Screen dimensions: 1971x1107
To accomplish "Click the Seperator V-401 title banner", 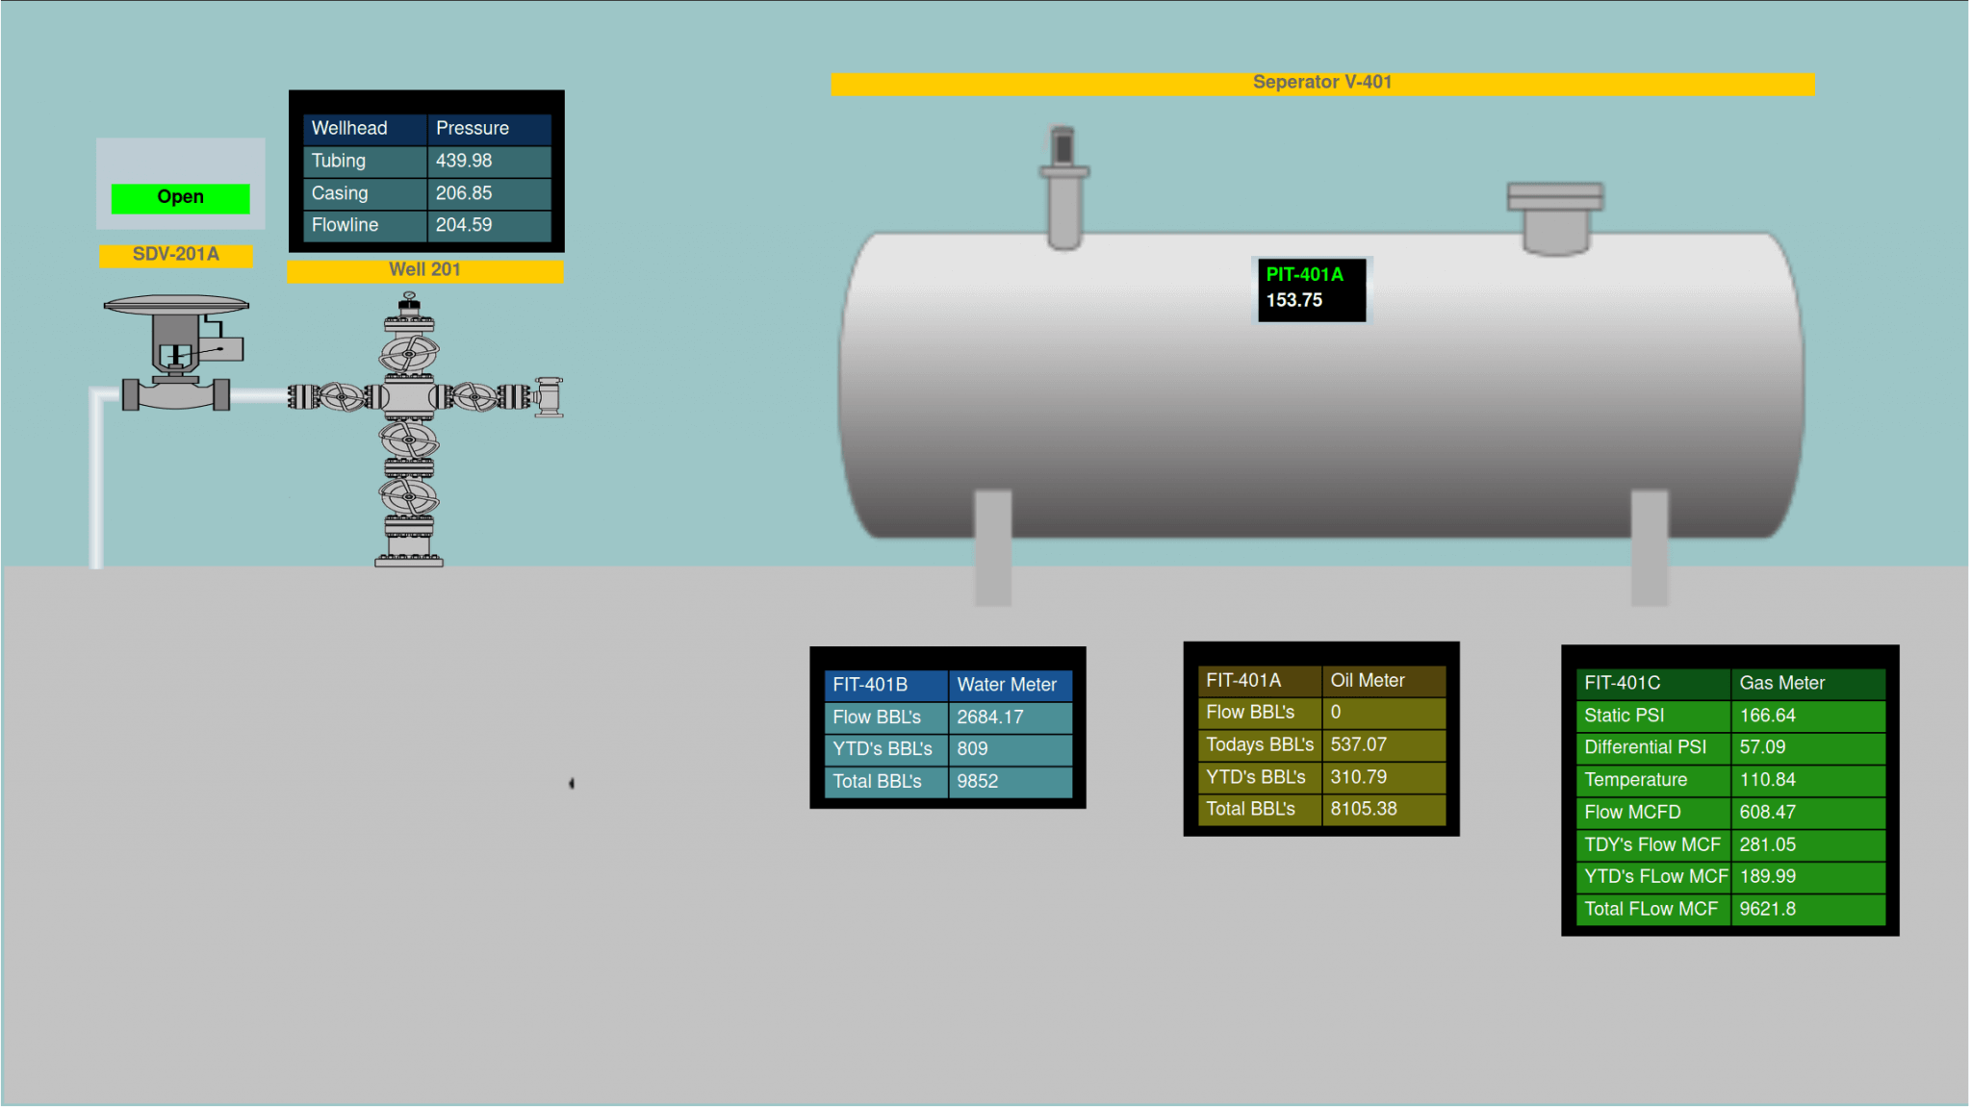I will coord(1321,83).
